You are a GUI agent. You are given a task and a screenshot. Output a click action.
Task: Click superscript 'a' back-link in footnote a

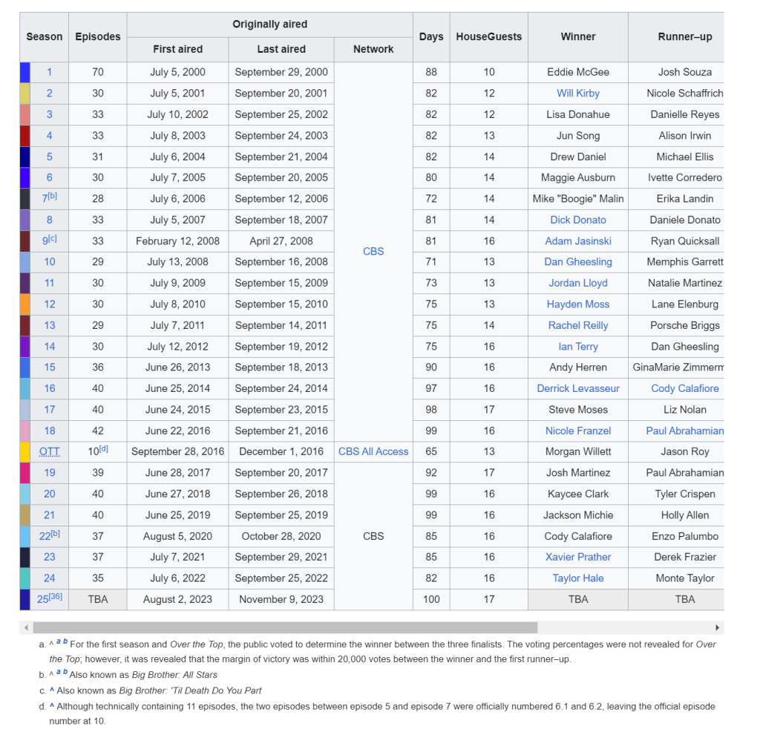(x=59, y=641)
